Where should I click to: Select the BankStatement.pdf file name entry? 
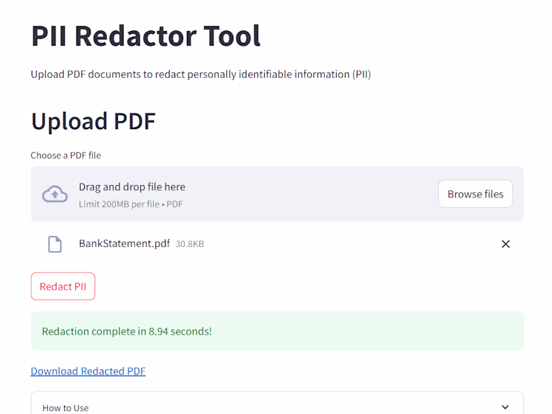click(124, 244)
